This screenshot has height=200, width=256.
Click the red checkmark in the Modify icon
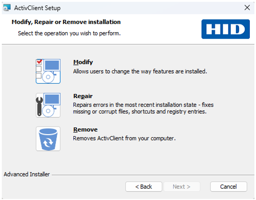pyautogui.click(x=39, y=62)
